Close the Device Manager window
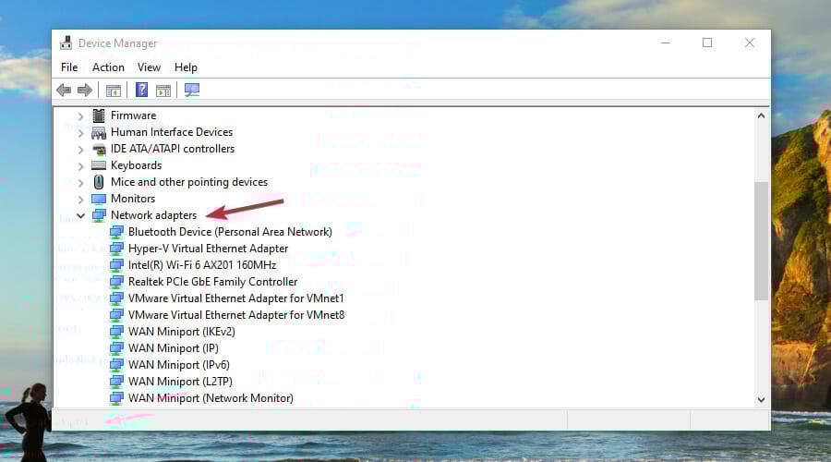Image resolution: width=831 pixels, height=462 pixels. pos(750,43)
